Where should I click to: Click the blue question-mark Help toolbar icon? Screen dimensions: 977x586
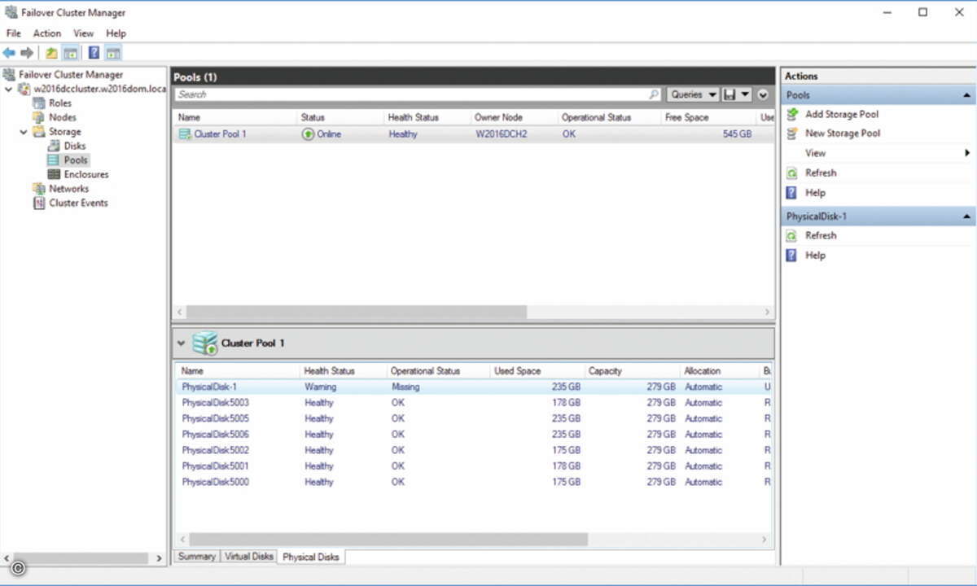tap(94, 53)
